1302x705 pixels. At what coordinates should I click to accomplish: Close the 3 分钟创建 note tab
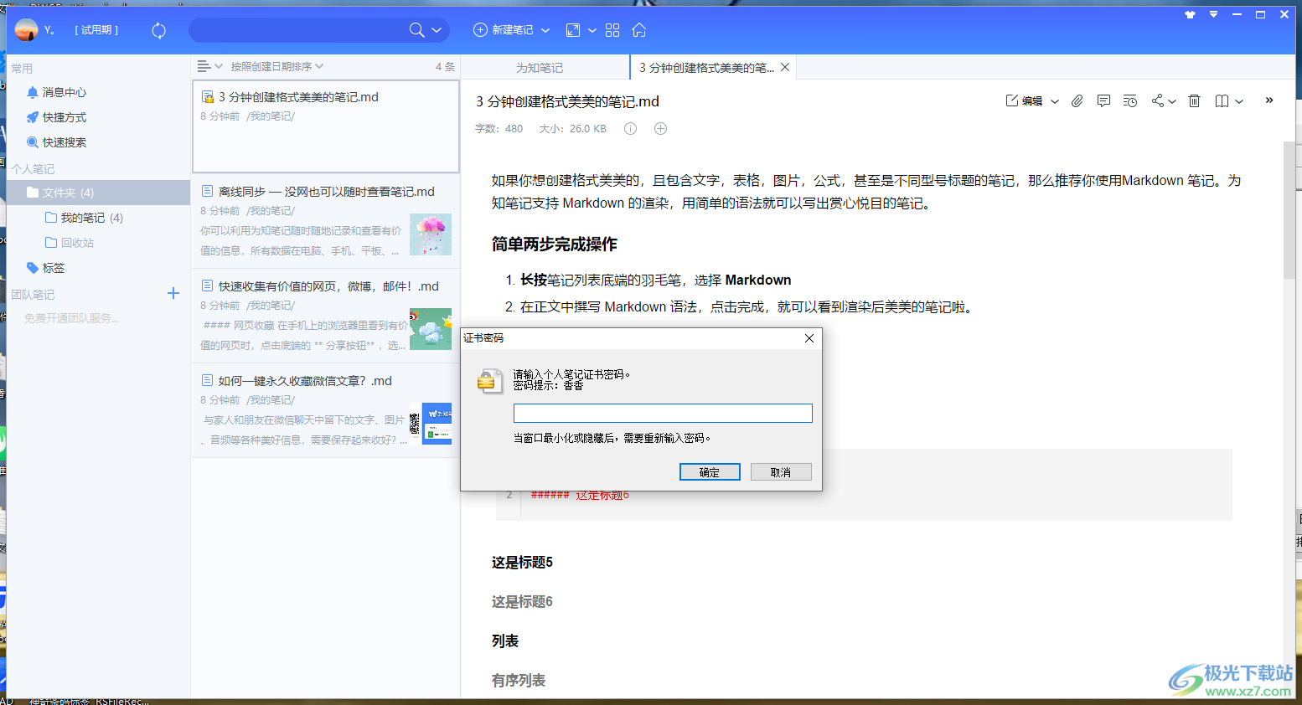[785, 67]
